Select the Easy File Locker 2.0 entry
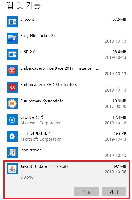 click(38, 36)
